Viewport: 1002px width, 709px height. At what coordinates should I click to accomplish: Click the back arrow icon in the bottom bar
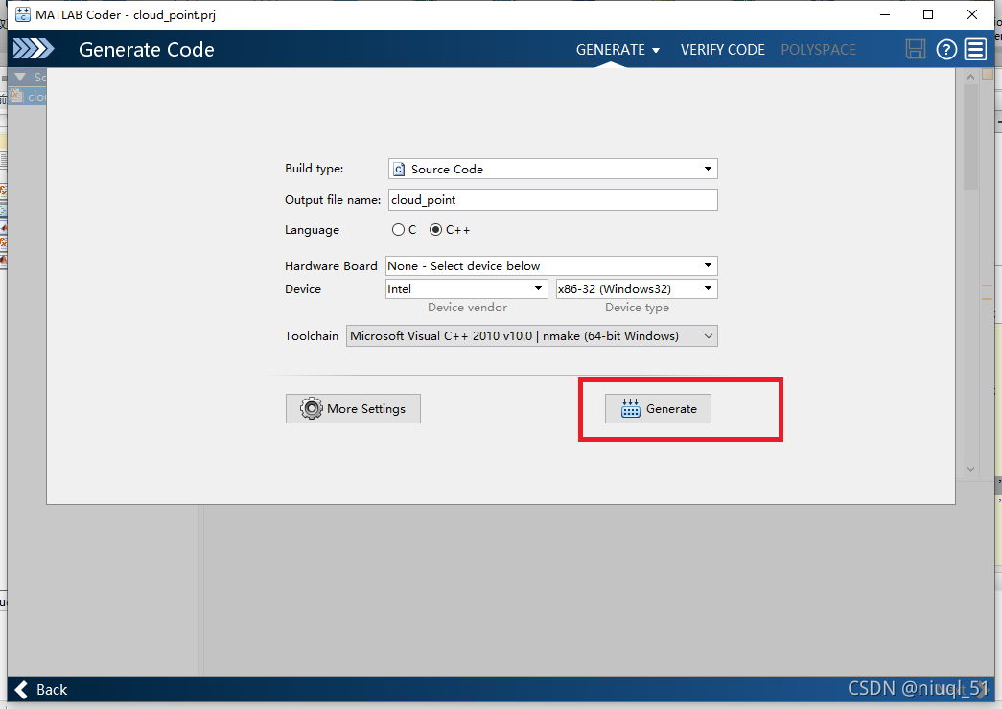click(x=21, y=689)
